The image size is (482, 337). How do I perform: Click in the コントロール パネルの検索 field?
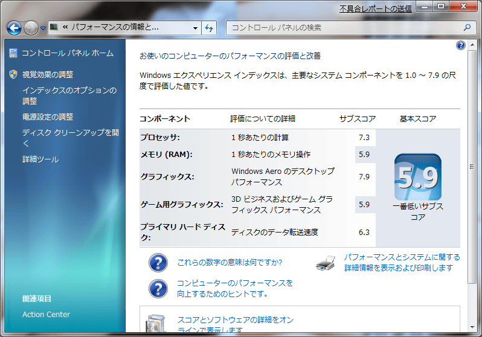(x=344, y=28)
